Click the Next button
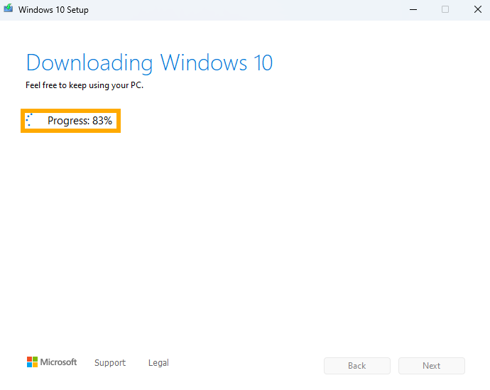This screenshot has height=390, width=490. tap(431, 366)
